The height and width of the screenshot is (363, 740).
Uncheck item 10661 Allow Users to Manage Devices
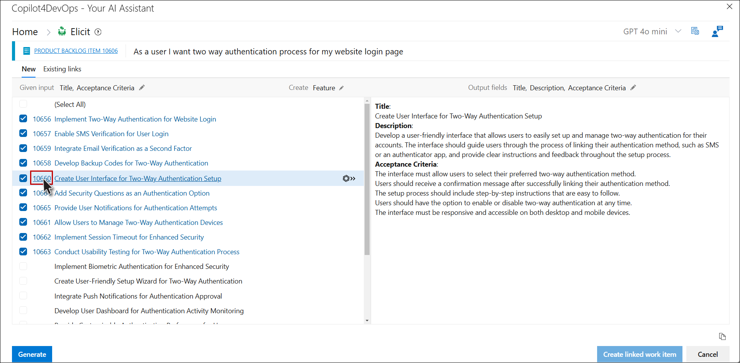tap(23, 222)
